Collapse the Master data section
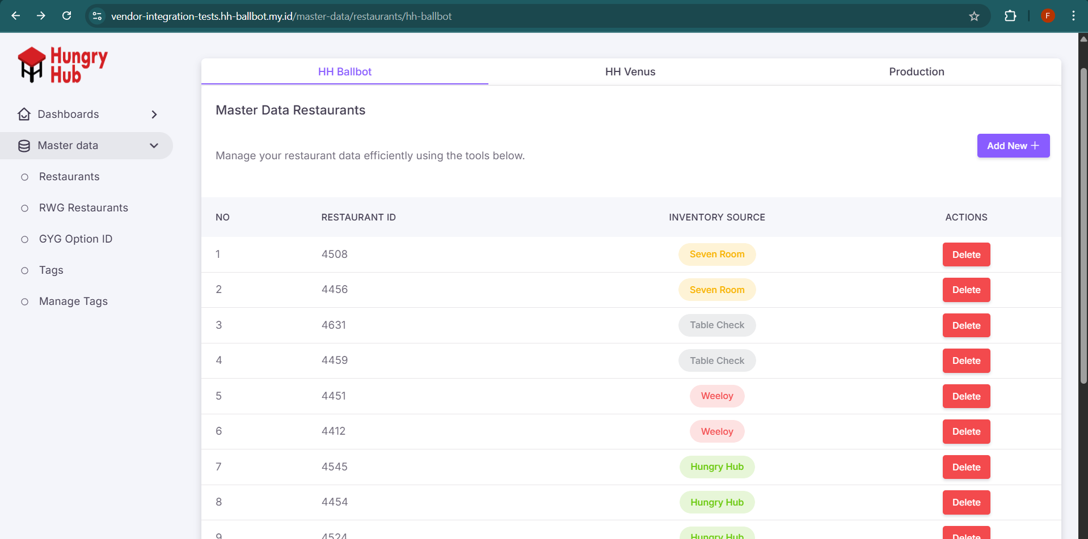 coord(154,146)
